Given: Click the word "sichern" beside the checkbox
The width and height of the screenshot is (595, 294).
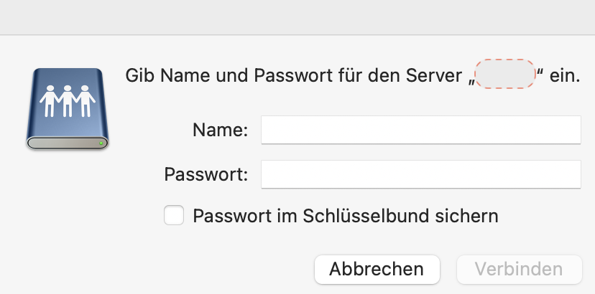Looking at the screenshot, I should tap(471, 216).
